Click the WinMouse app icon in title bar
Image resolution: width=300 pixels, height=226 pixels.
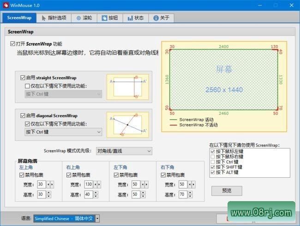(x=6, y=5)
